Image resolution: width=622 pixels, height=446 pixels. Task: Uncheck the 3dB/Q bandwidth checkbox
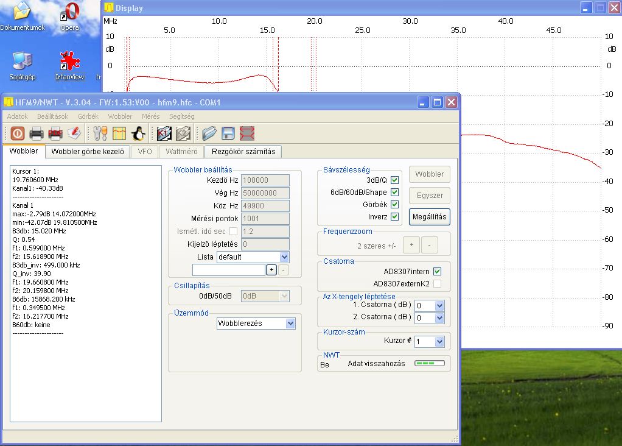(x=394, y=180)
